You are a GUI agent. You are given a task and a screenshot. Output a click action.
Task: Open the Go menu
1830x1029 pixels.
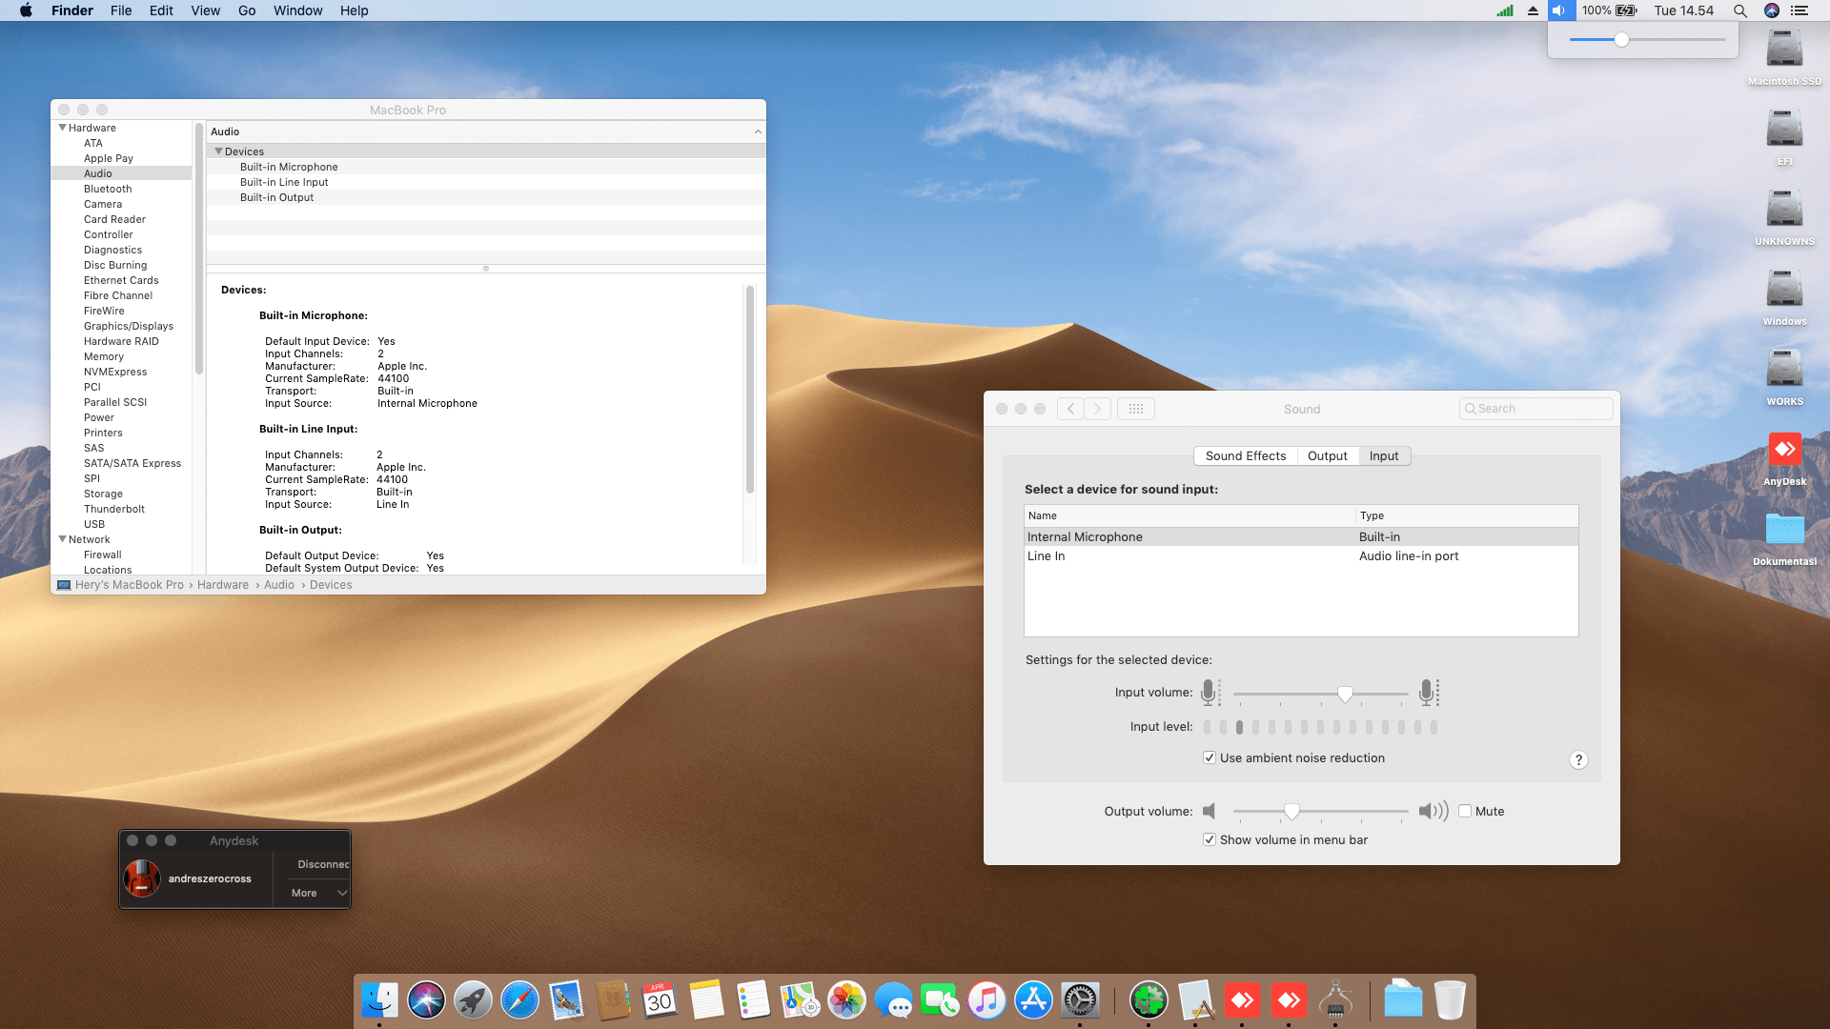[247, 10]
